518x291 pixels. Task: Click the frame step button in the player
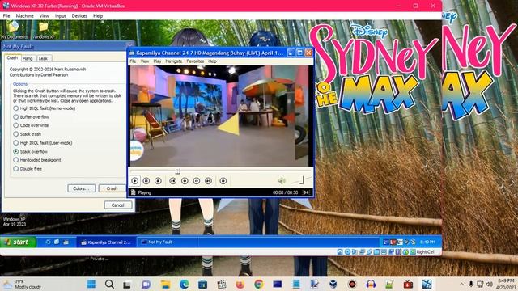tap(223, 181)
